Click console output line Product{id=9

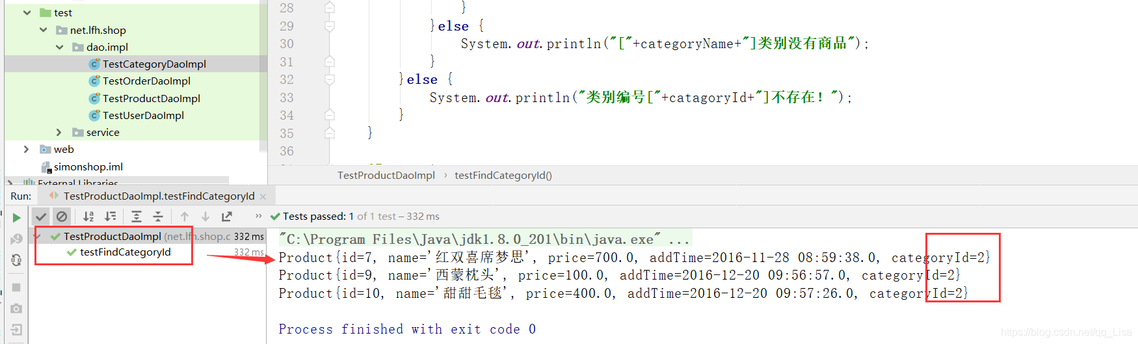pyautogui.click(x=619, y=275)
